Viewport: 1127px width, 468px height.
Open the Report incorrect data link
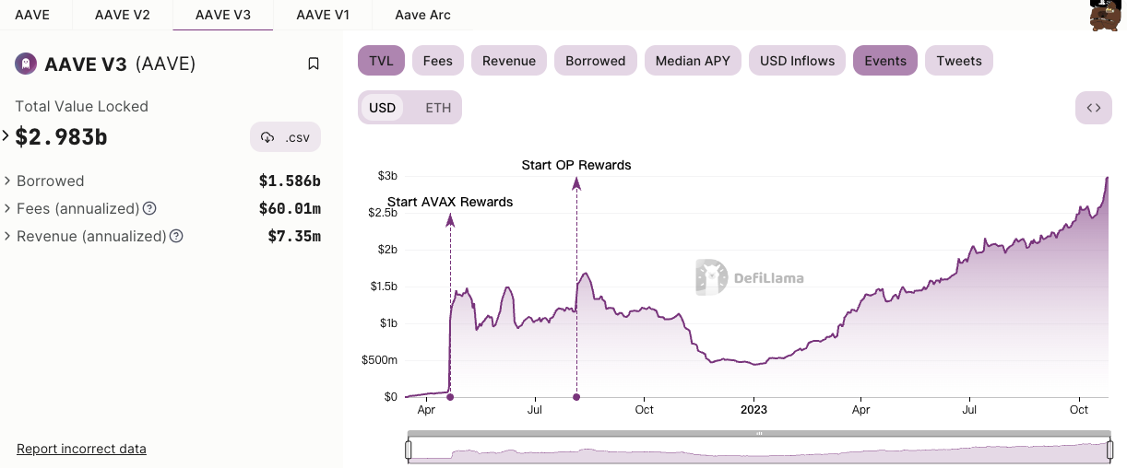[x=81, y=449]
